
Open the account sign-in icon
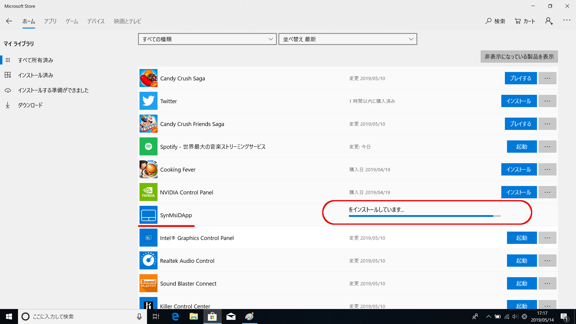pos(549,21)
